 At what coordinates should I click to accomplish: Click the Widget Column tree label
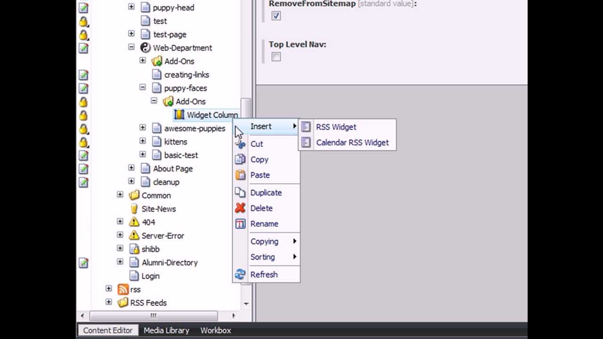pos(212,115)
